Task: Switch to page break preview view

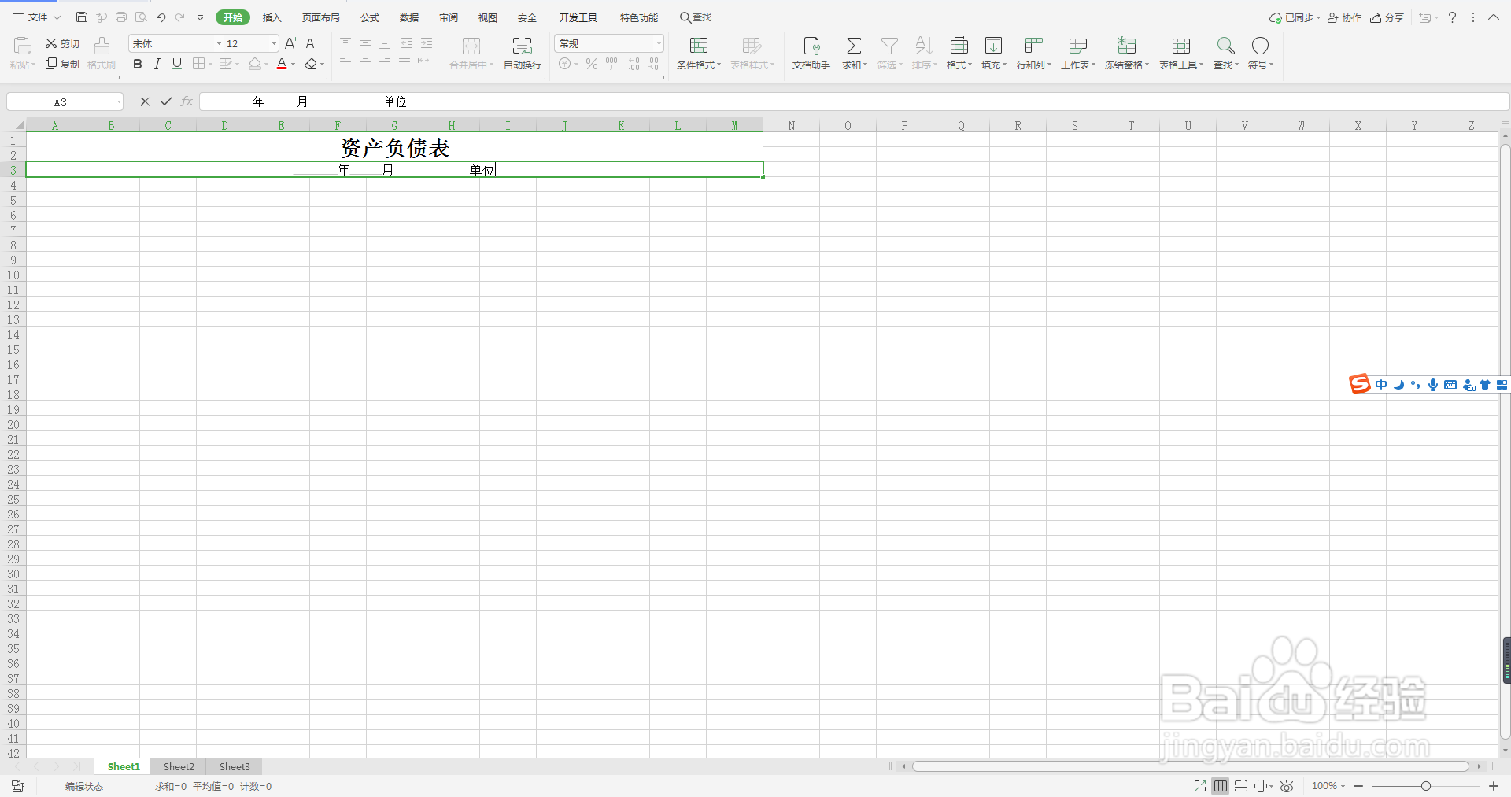Action: tap(1241, 786)
